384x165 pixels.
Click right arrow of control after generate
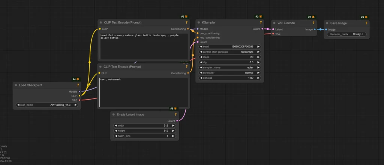click(x=258, y=52)
